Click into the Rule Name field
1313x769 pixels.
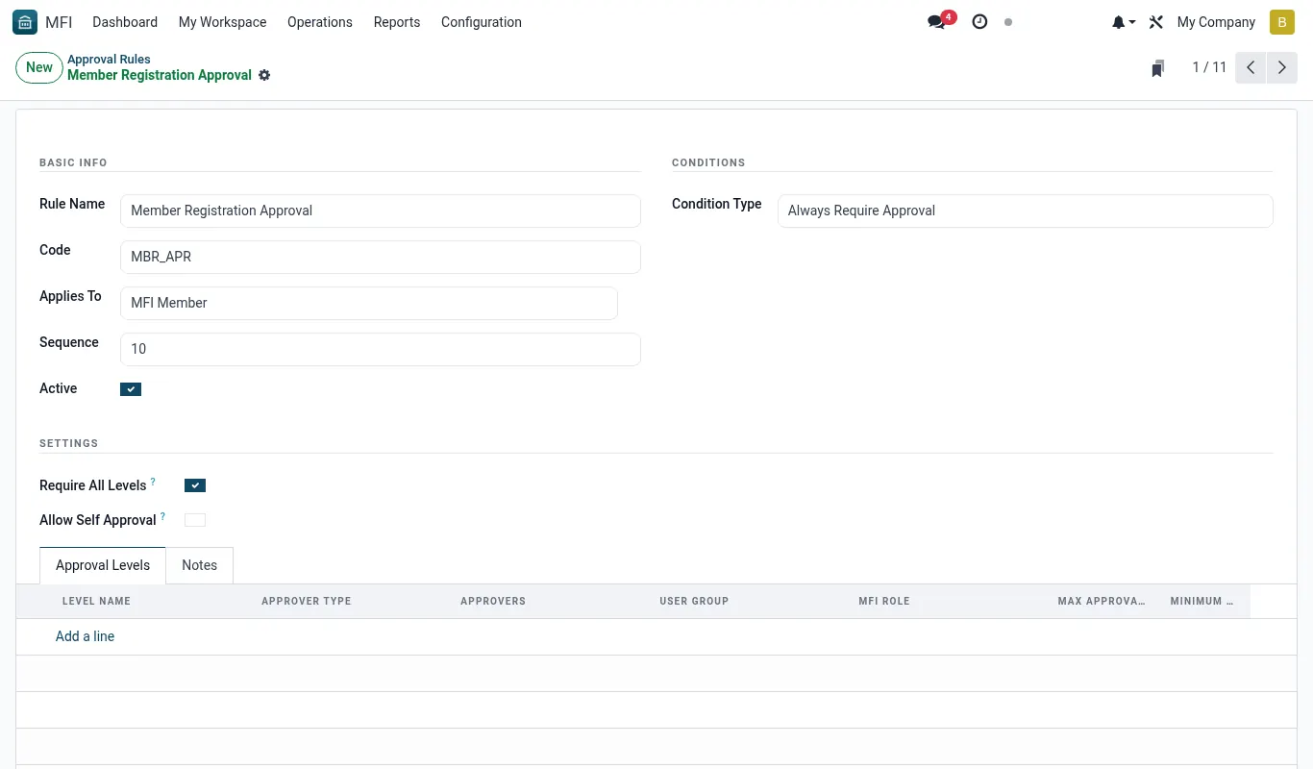click(381, 211)
